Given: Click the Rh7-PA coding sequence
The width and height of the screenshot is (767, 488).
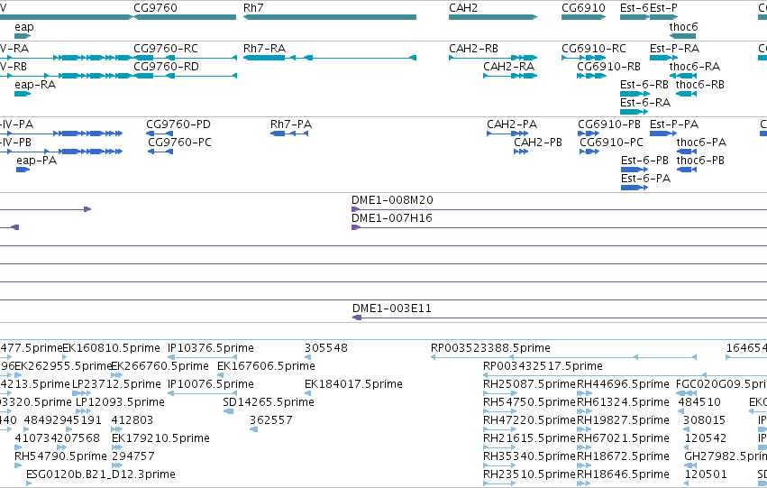Looking at the screenshot, I should tap(289, 134).
